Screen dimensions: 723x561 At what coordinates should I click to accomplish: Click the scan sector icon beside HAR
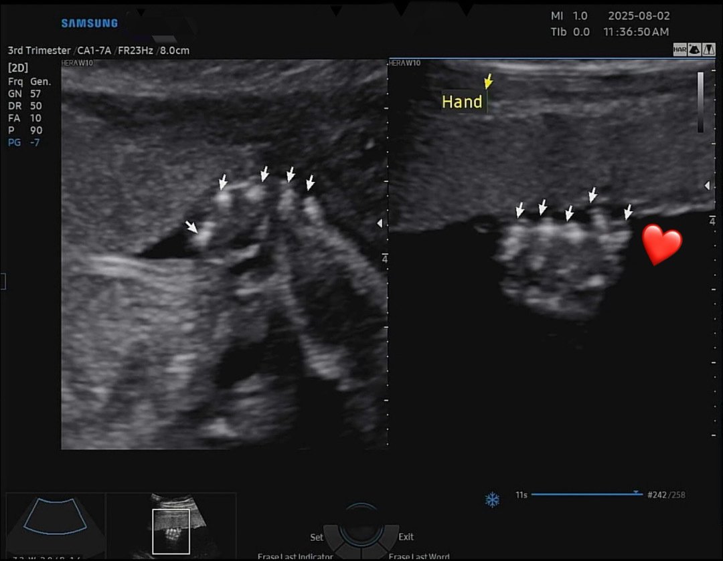694,49
